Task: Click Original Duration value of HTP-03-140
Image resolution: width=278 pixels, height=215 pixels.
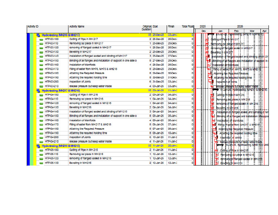Action: pyautogui.click(x=150, y=56)
